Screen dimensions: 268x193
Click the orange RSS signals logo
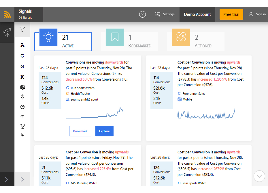pos(7,14)
